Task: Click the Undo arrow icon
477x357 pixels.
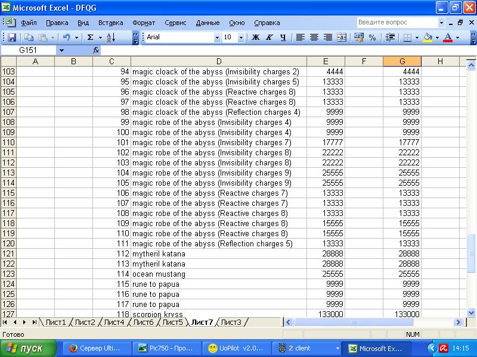Action: [x=66, y=37]
